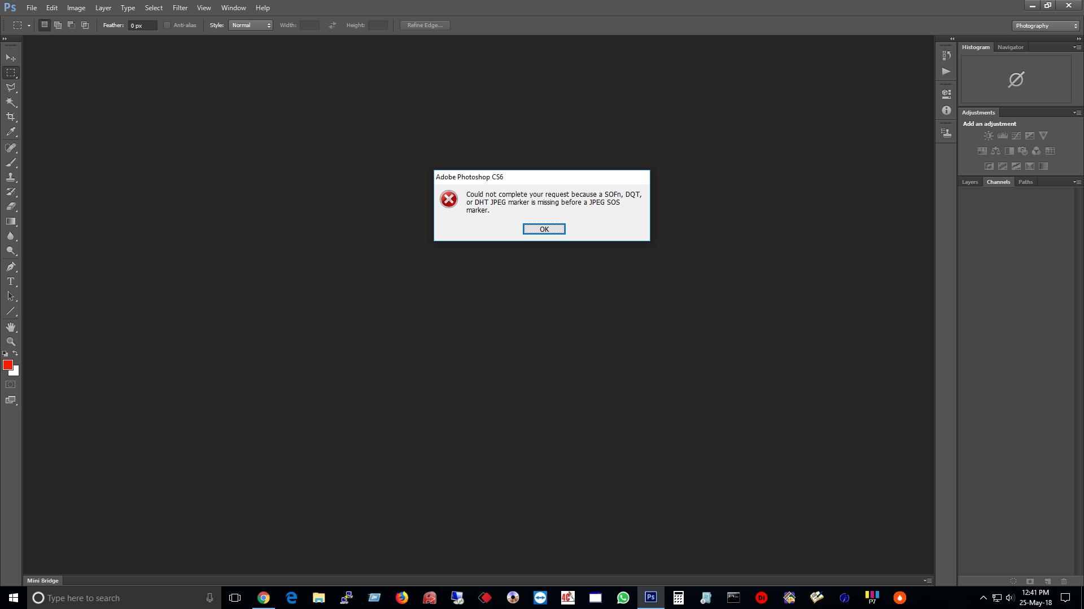Screen dimensions: 1084x609
Task: Open the Filter menu
Action: click(180, 7)
